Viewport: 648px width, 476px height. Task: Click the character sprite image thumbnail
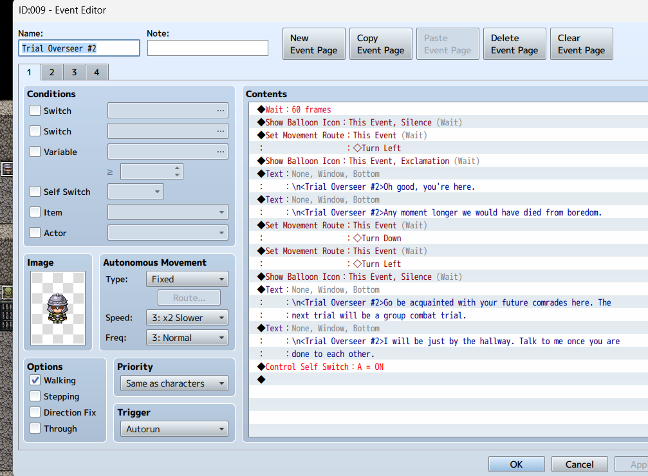tap(58, 309)
